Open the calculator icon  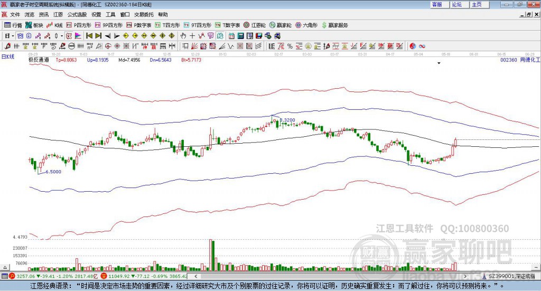240,36
